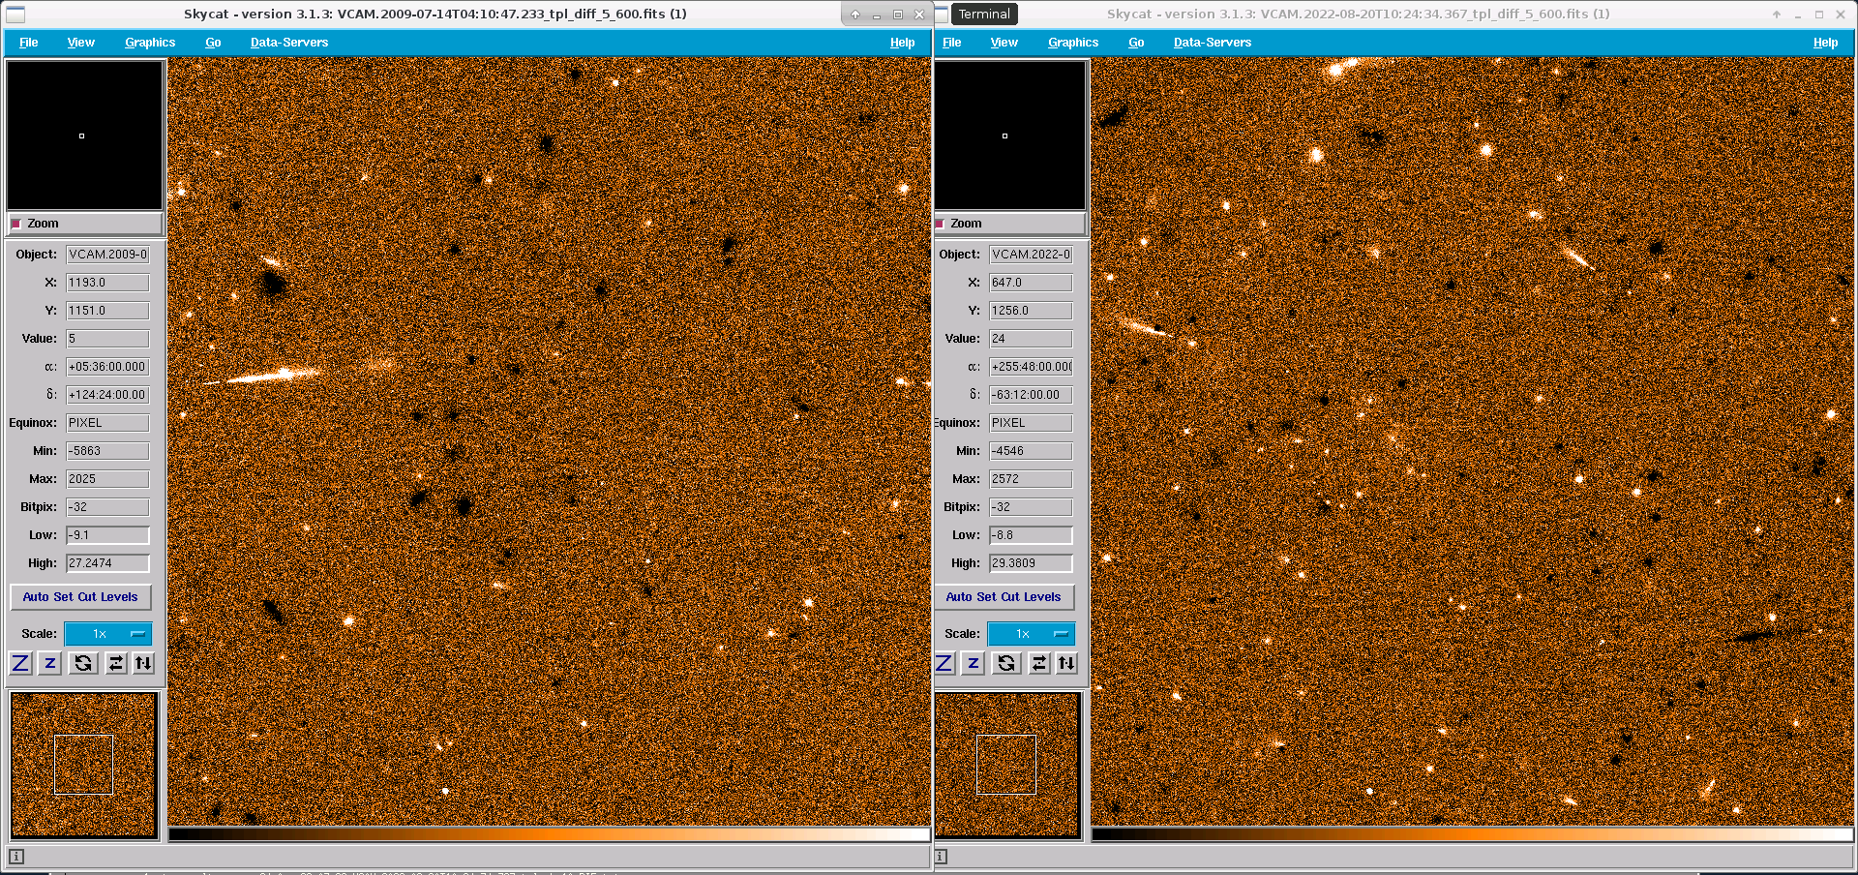The image size is (1858, 875).
Task: Open the Scale 1x dropdown, right window
Action: coord(1031,634)
